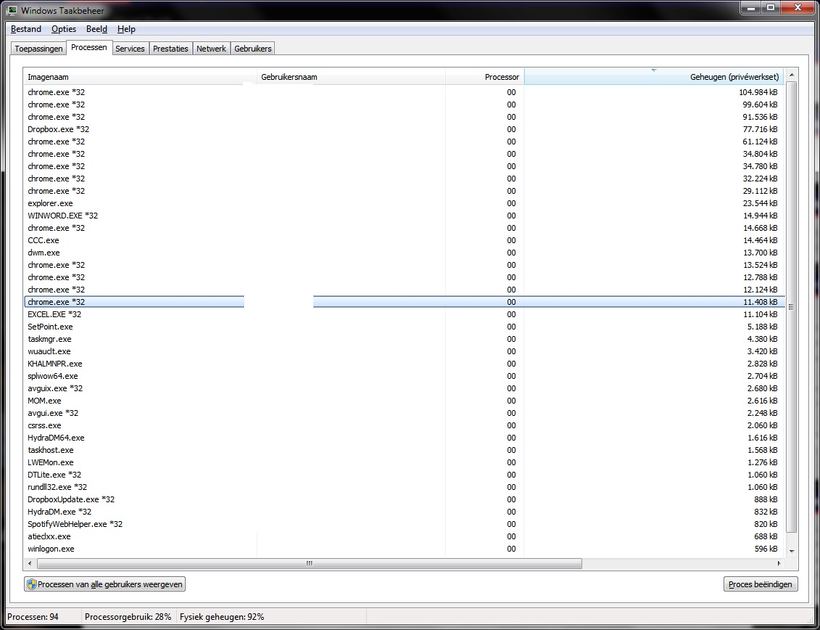Screen dimensions: 820x630
Task: Open the Bestand menu
Action: 25,29
